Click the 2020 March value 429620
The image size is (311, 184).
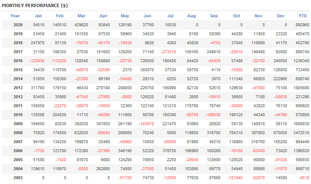pyautogui.click(x=81, y=25)
